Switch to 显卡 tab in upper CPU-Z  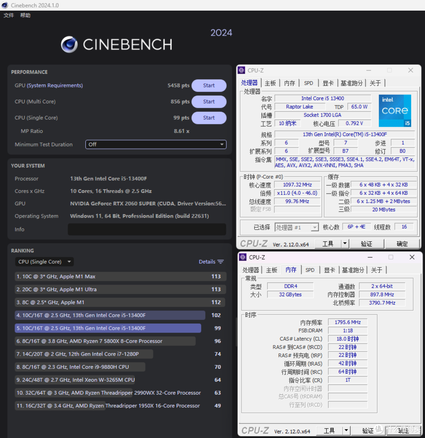click(328, 83)
